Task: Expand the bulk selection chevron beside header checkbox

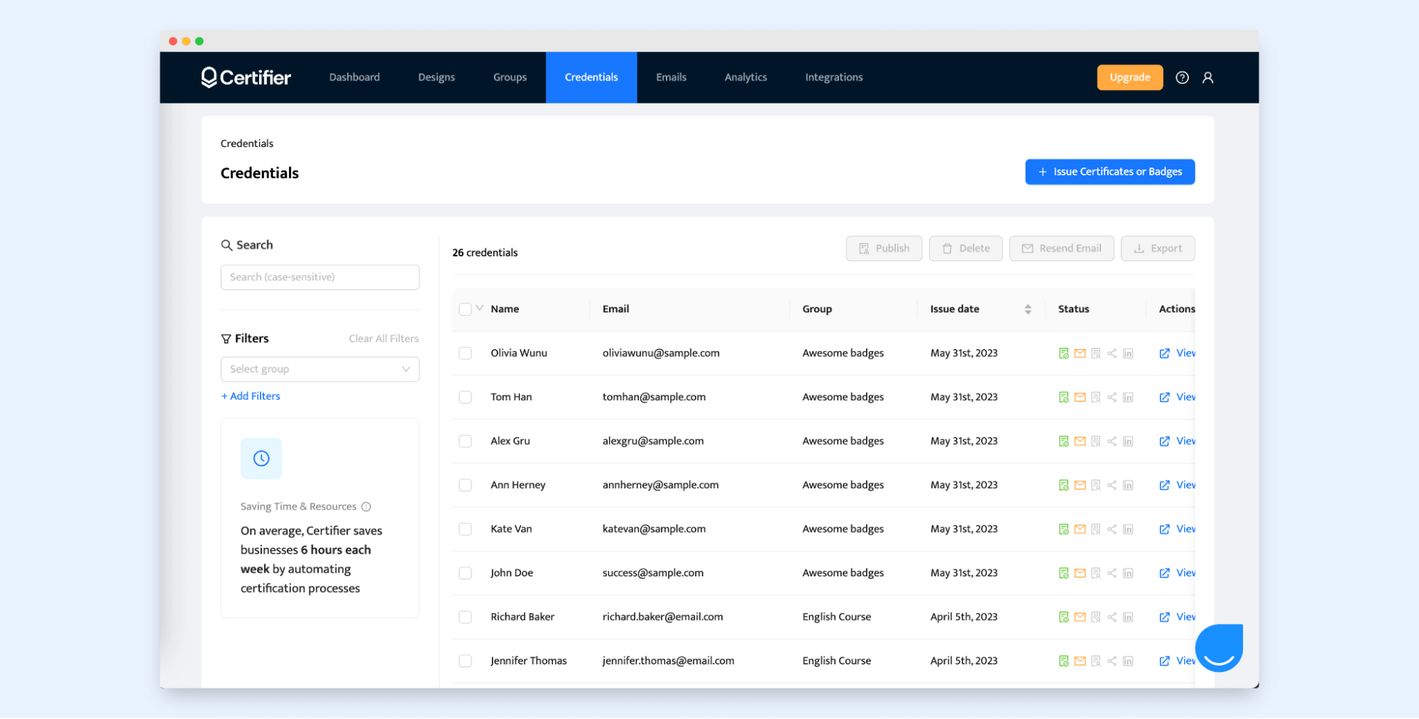Action: [480, 308]
